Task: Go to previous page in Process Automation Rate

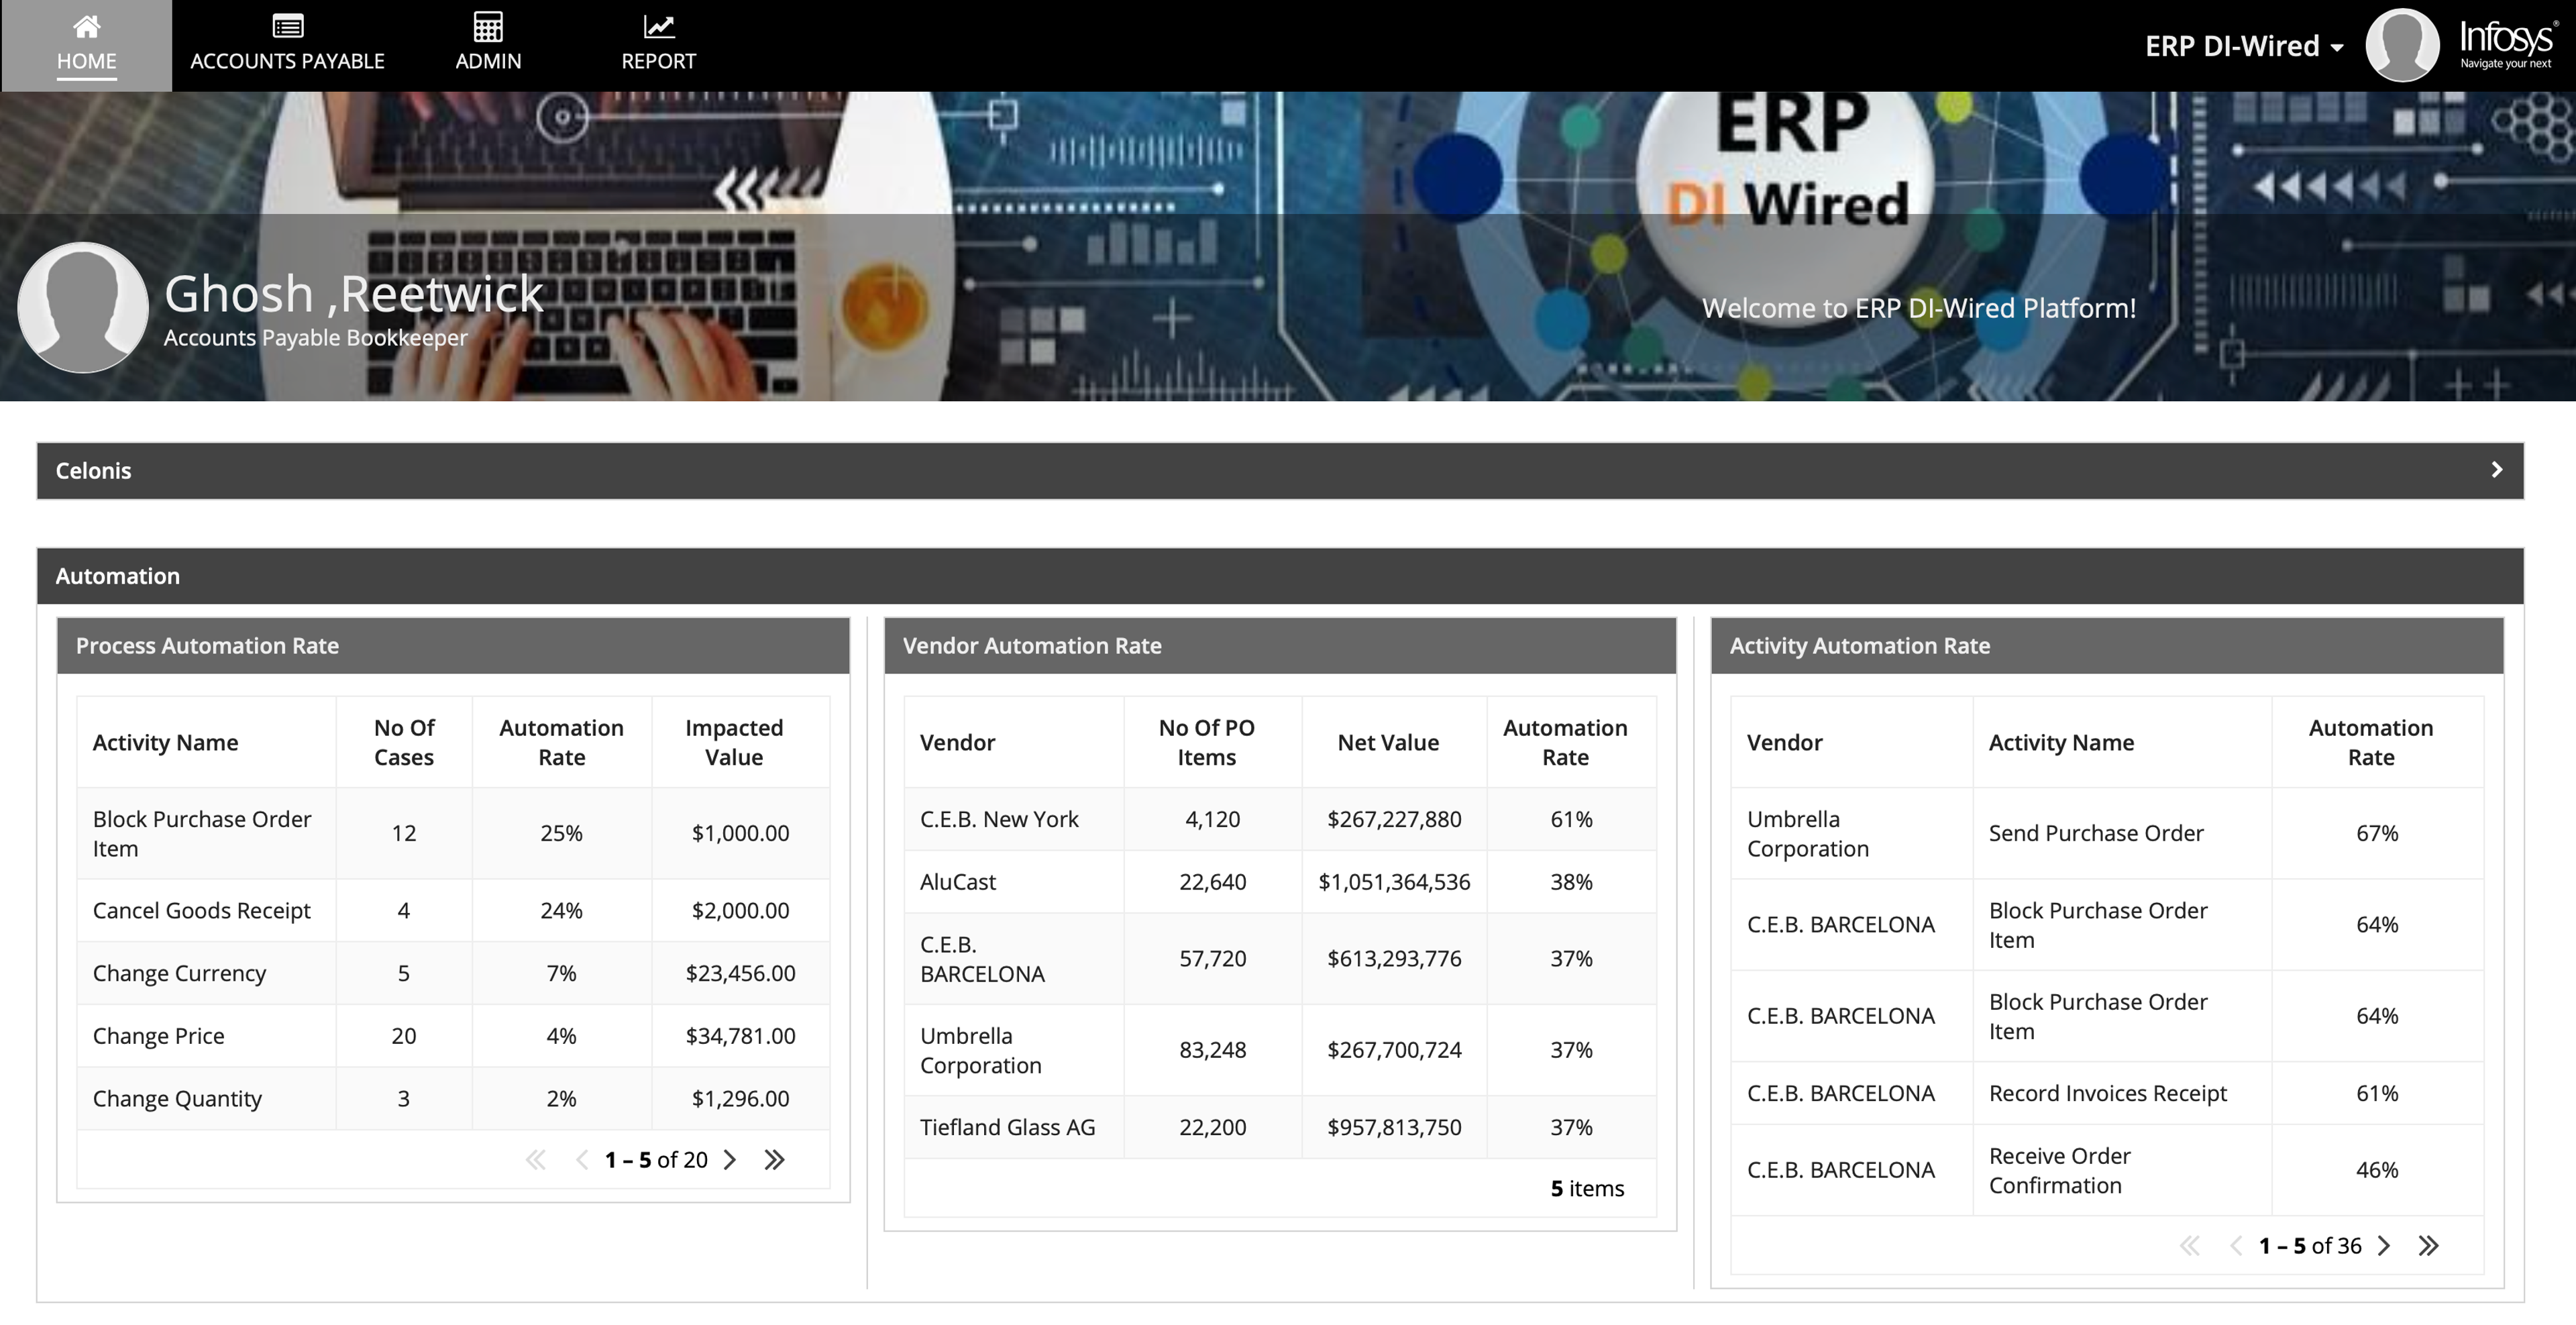Action: click(581, 1160)
